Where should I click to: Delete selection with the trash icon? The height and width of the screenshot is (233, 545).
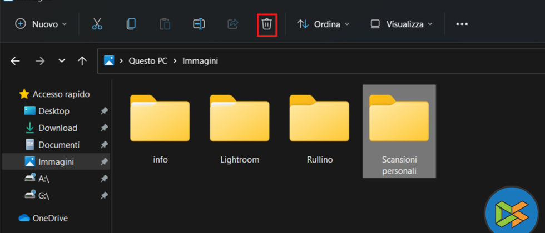pyautogui.click(x=266, y=24)
